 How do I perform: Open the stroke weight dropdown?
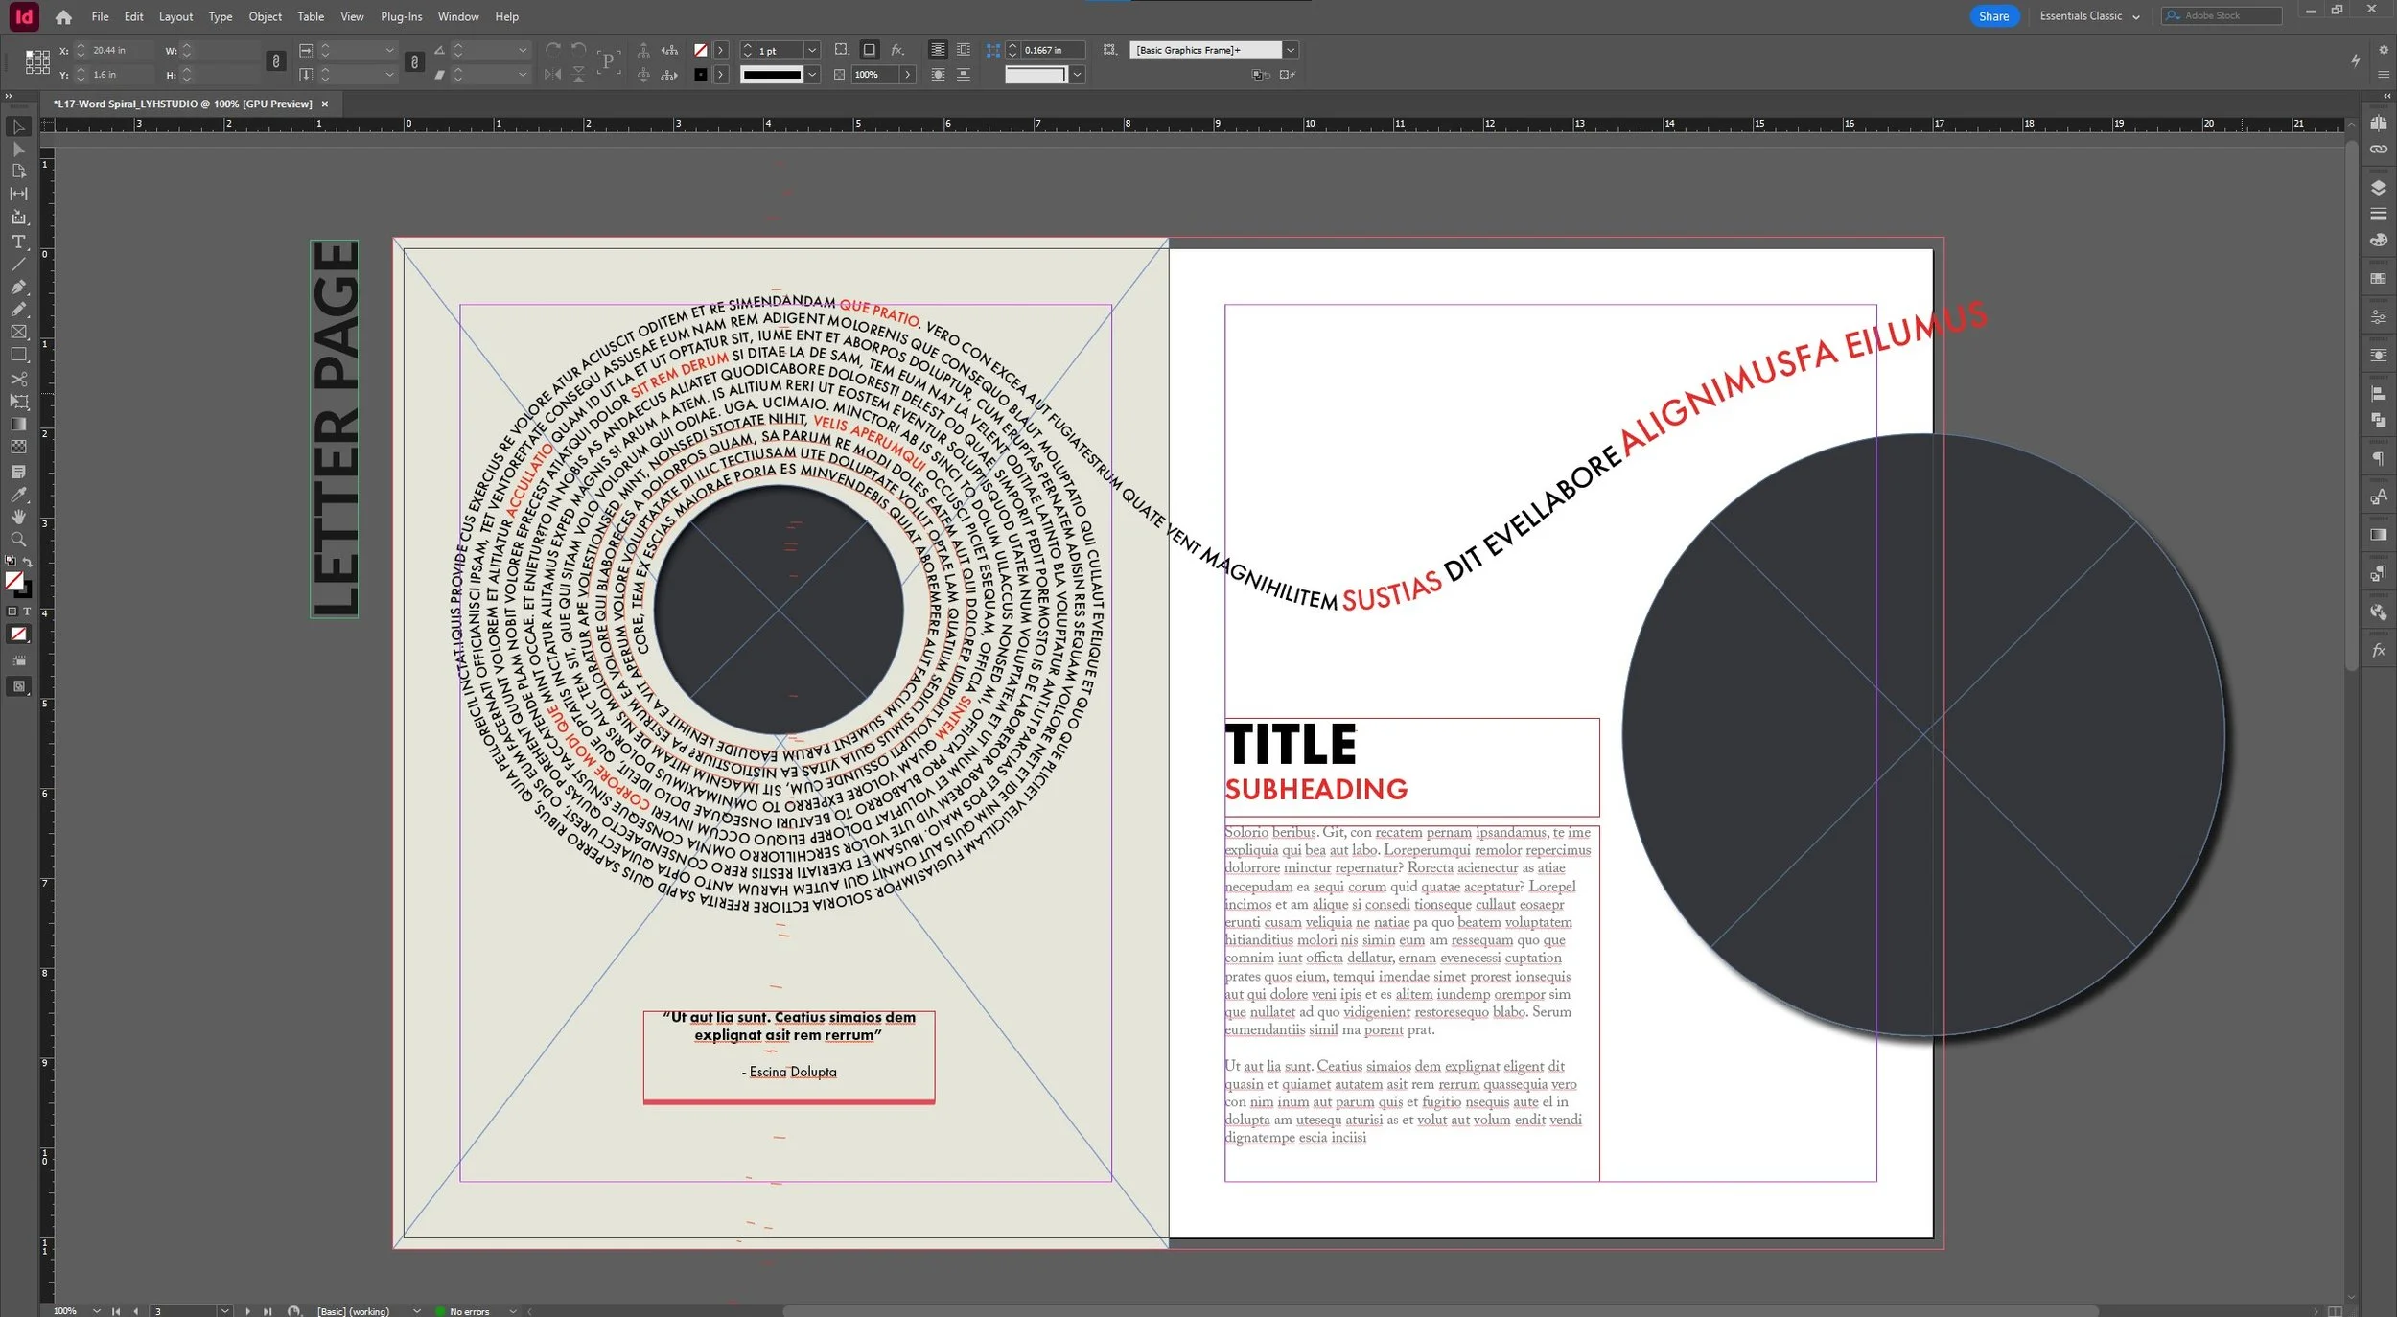point(812,50)
